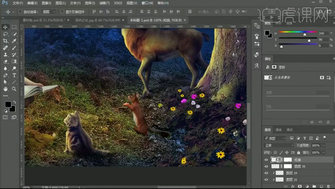Adjust the saturation slider handle
The width and height of the screenshot is (335, 189).
click(309, 40)
